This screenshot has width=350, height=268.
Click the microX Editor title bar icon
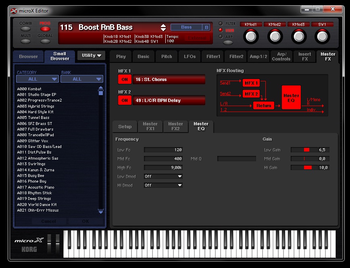(14, 11)
